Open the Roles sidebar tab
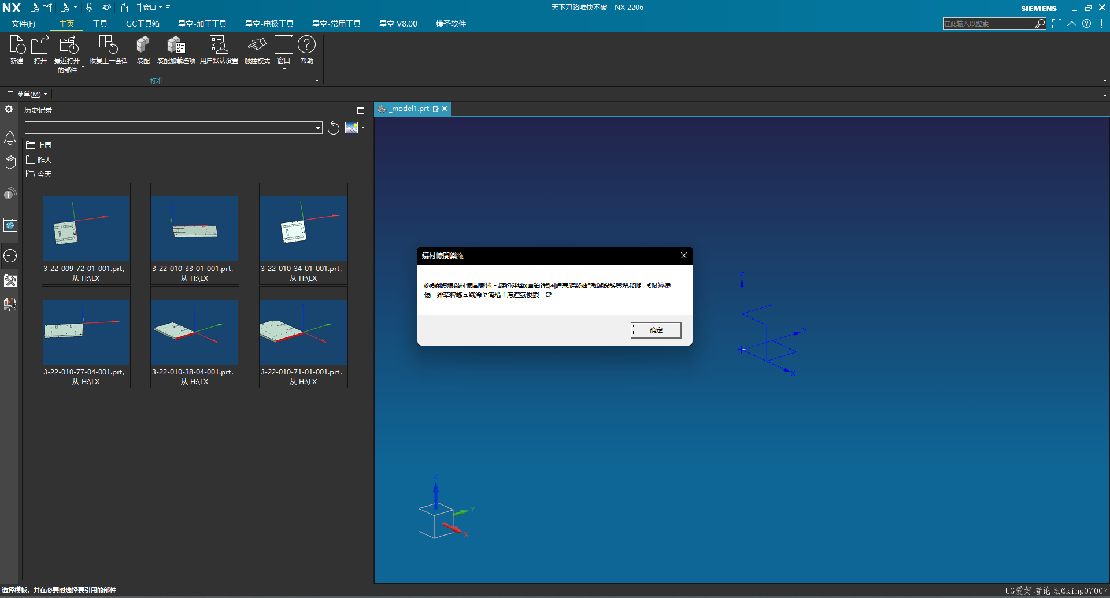The height and width of the screenshot is (598, 1110). (x=10, y=281)
